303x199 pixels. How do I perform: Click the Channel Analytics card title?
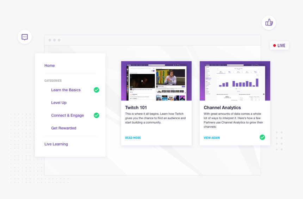222,108
